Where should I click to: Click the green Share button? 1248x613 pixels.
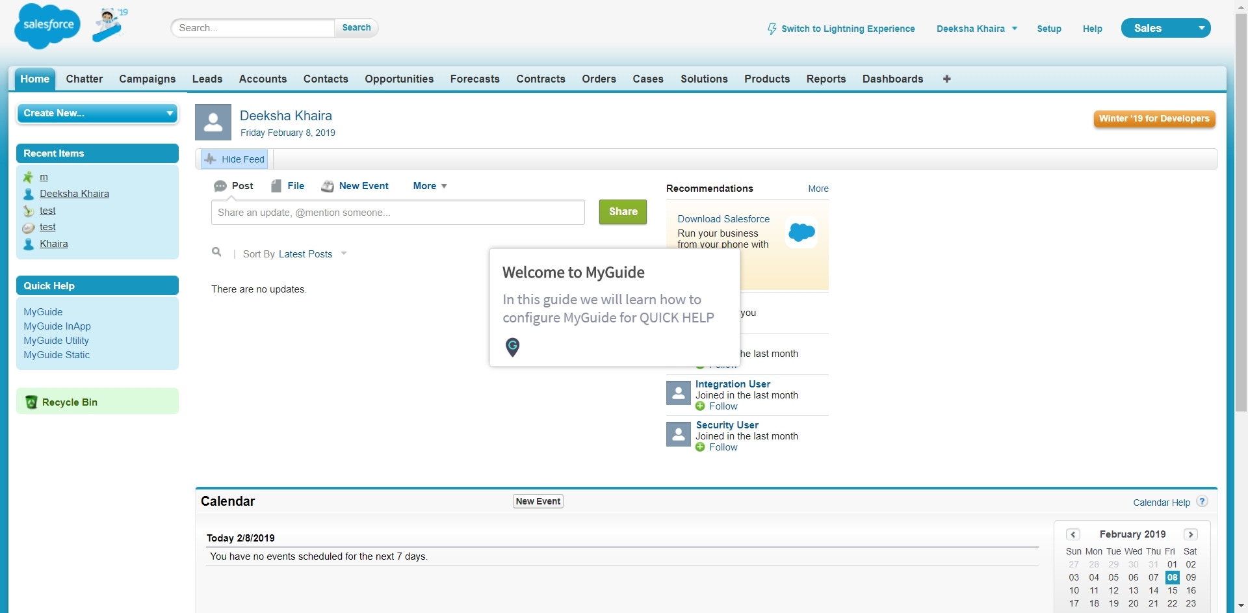point(623,212)
